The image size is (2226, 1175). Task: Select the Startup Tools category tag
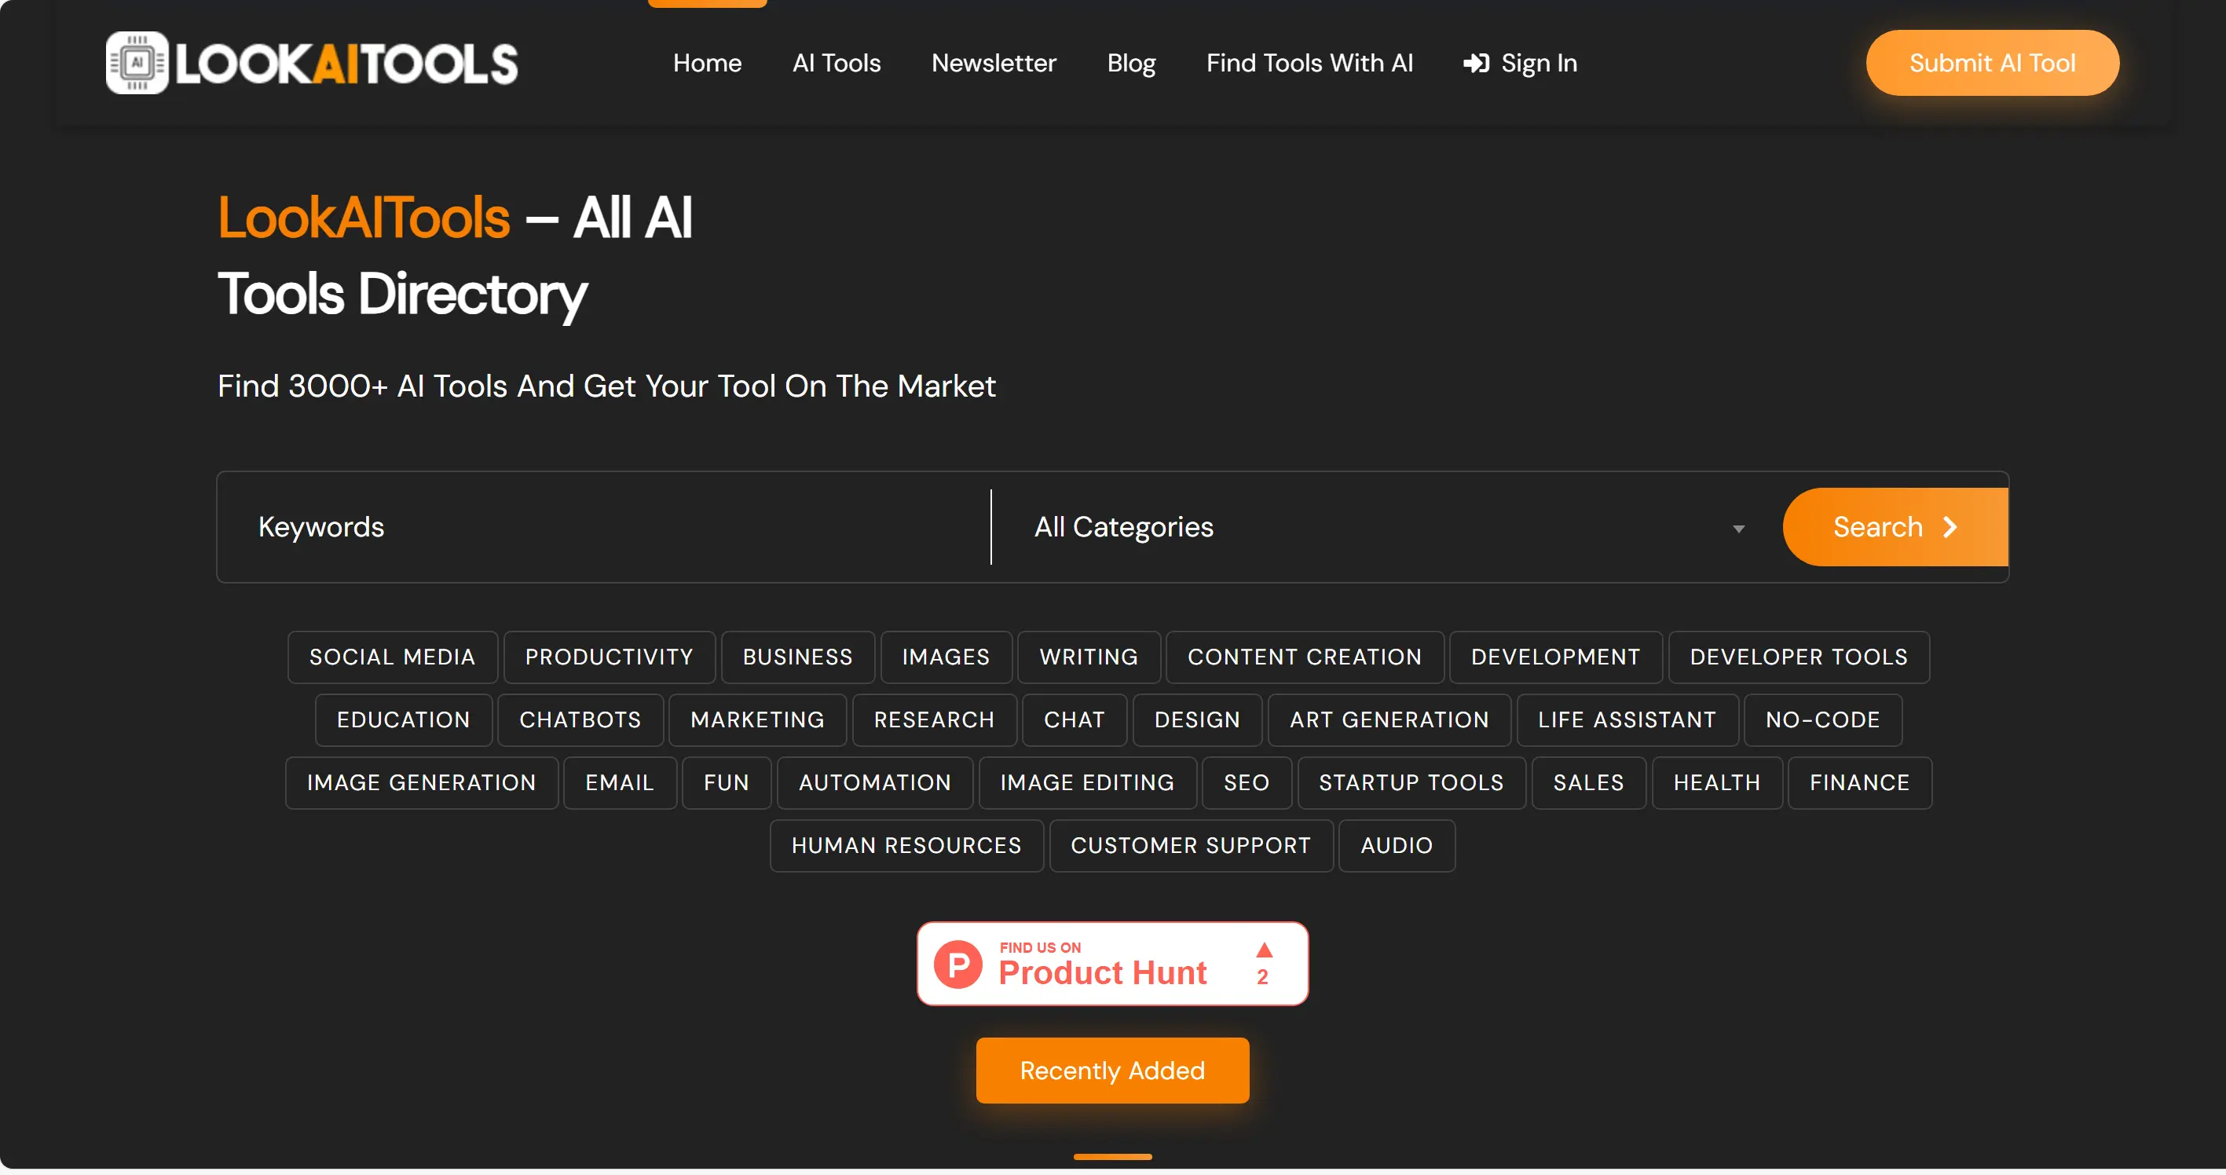tap(1412, 784)
